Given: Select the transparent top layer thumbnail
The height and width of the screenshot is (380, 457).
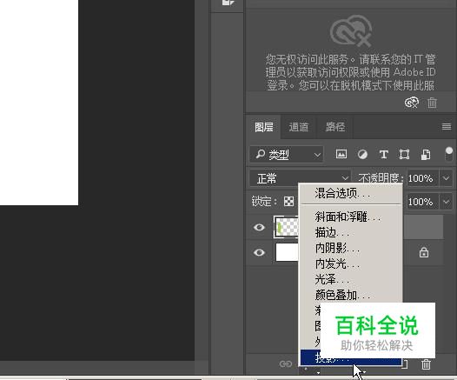Looking at the screenshot, I should [286, 227].
